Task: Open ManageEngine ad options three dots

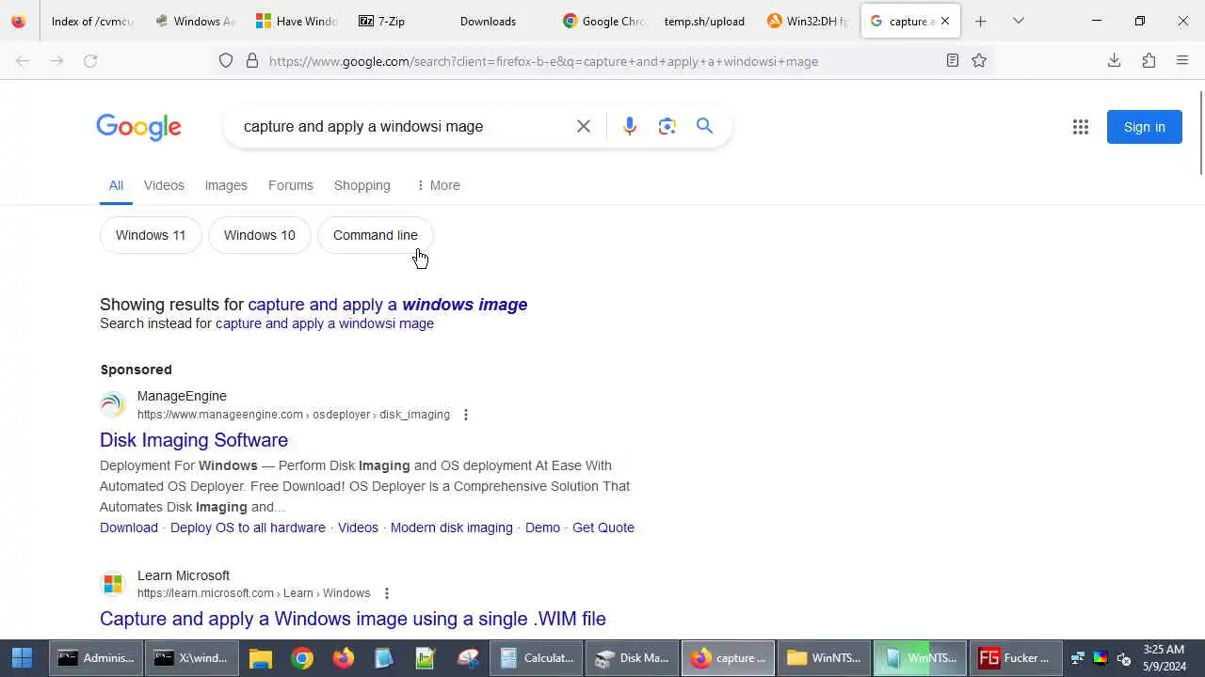Action: tap(465, 415)
